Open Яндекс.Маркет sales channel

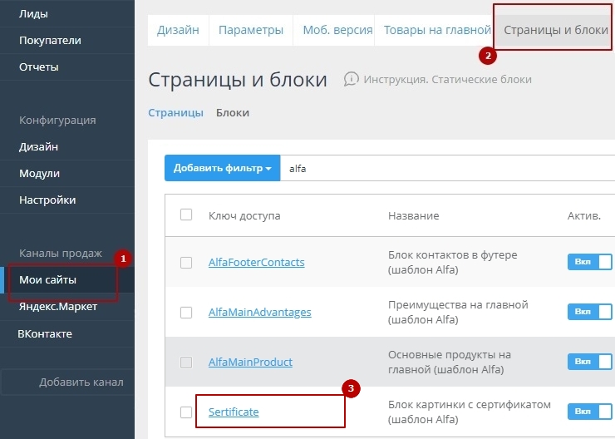[x=58, y=307]
